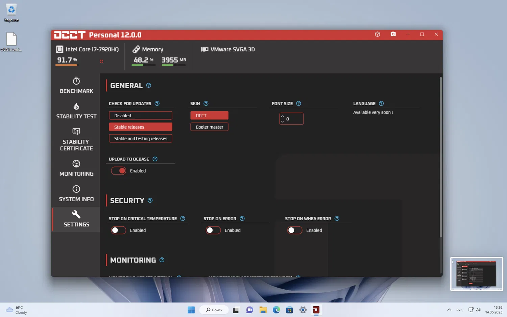
Task: Switch input language via РУС indicator
Action: pyautogui.click(x=460, y=310)
